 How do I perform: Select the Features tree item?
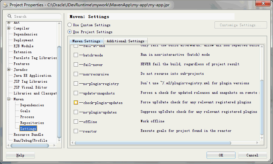21,64
